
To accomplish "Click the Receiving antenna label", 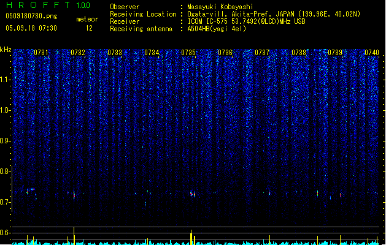I will coord(141,29).
